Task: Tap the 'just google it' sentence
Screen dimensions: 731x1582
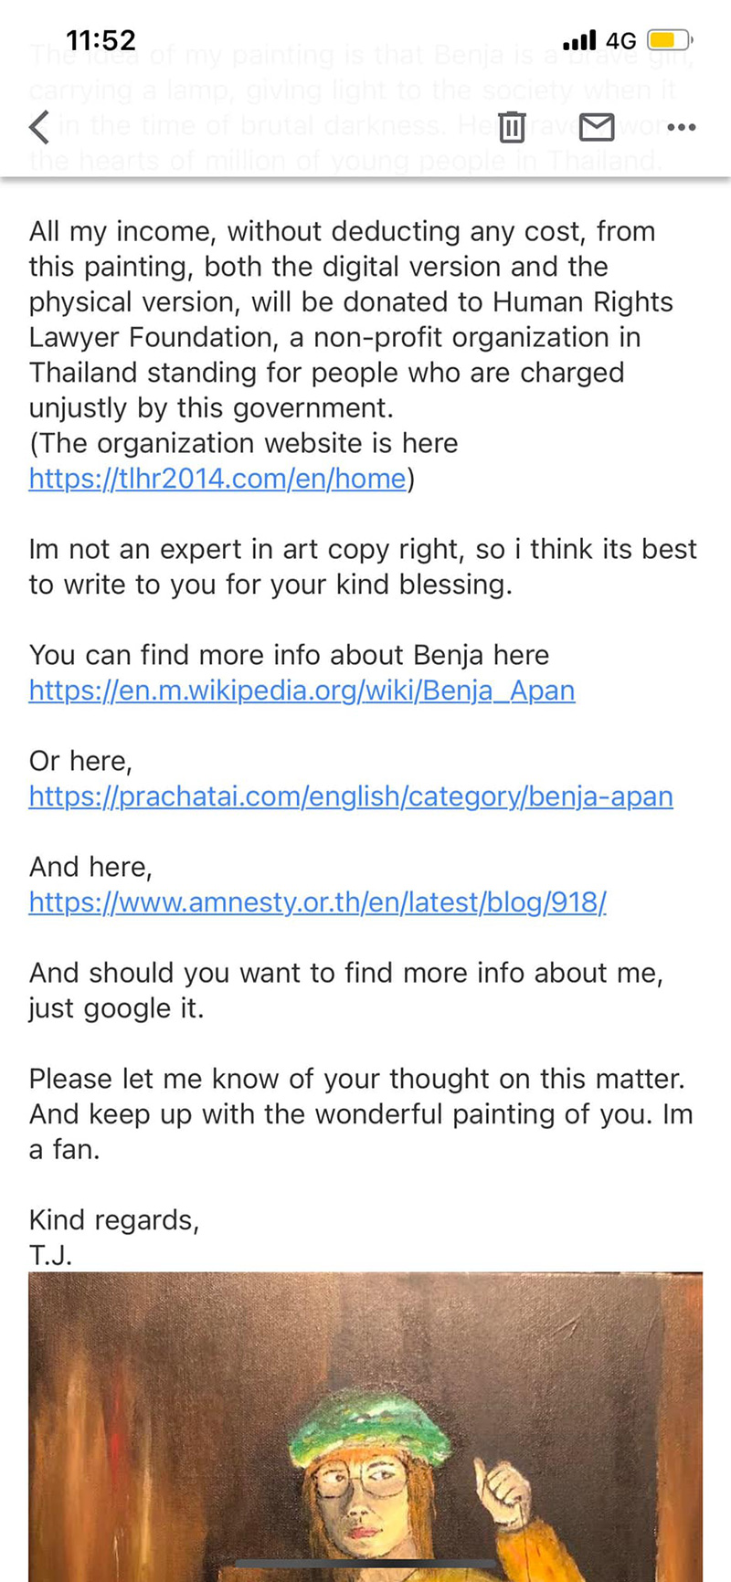Action: [x=116, y=1008]
